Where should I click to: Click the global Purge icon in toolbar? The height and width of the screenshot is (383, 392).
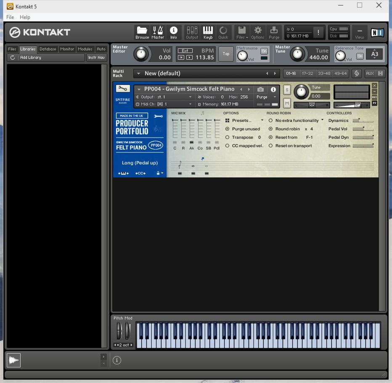[274, 32]
